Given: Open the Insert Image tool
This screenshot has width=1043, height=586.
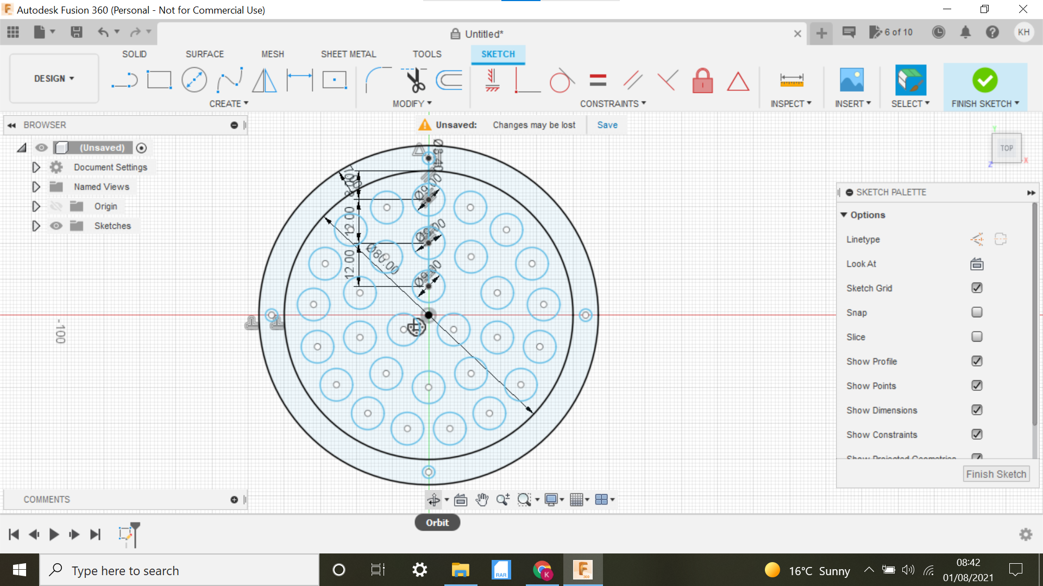Looking at the screenshot, I should (851, 80).
